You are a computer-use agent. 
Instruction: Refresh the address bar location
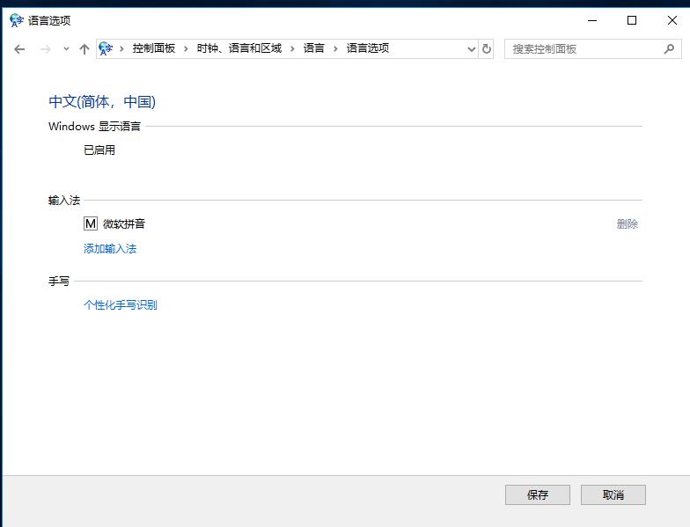click(487, 49)
